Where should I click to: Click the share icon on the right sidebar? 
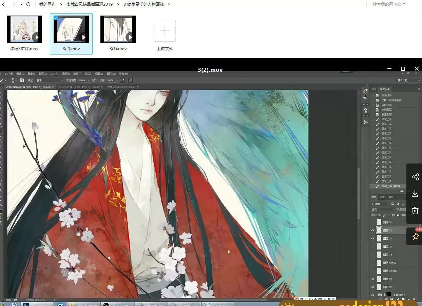point(415,176)
